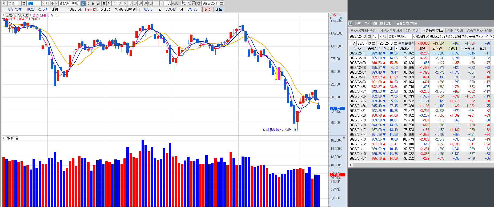The image size is (494, 207).
Task: Click the interval button labeled 10
Action: (130, 3)
